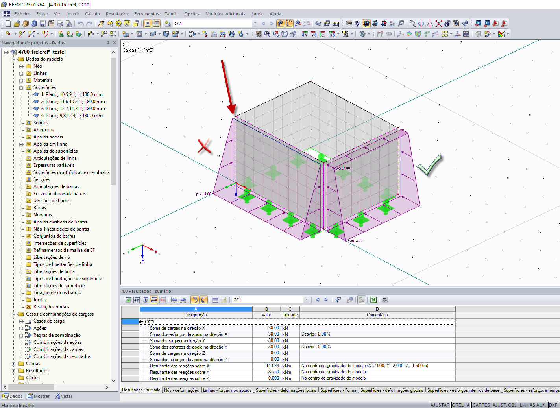This screenshot has height=408, width=560.
Task: Click next load case arrow in main toolbar
Action: click(x=272, y=24)
